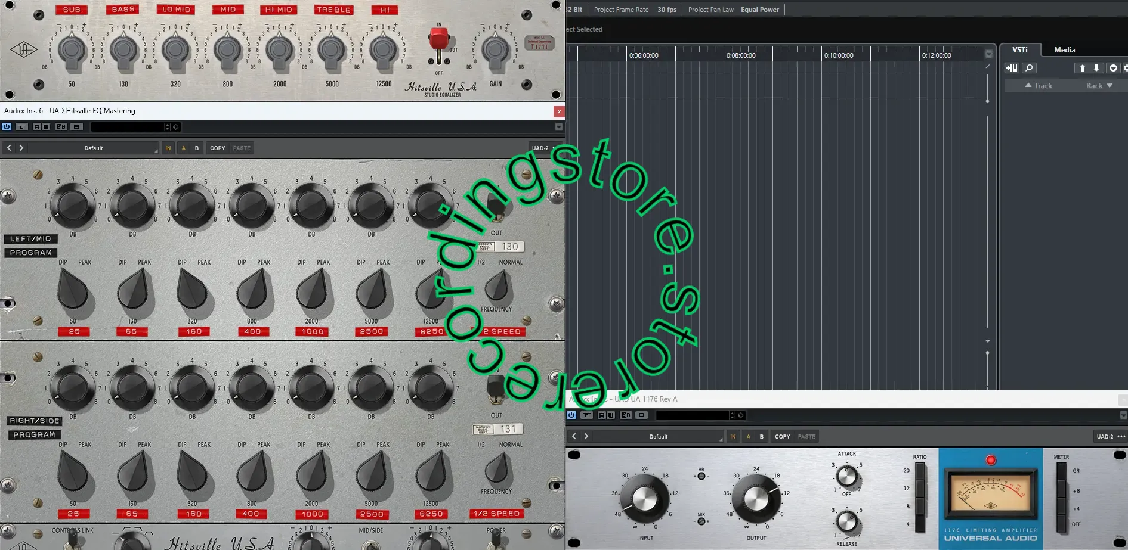Open preset browser diamond icon in UA 1176 header
This screenshot has width=1128, height=550.
click(x=740, y=415)
